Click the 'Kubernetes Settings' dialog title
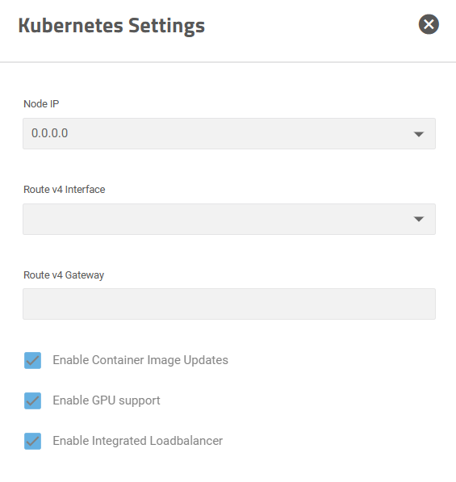 point(111,26)
